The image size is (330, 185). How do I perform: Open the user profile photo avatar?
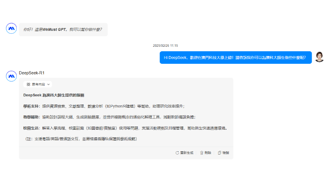319,57
